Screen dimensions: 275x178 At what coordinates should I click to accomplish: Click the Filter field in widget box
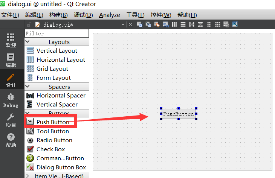coord(57,33)
